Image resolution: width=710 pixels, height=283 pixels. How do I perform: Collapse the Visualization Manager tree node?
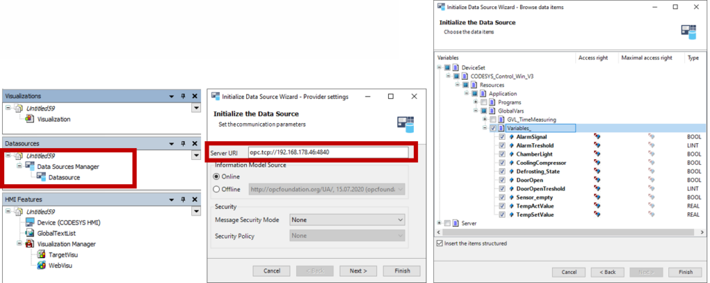(x=19, y=244)
